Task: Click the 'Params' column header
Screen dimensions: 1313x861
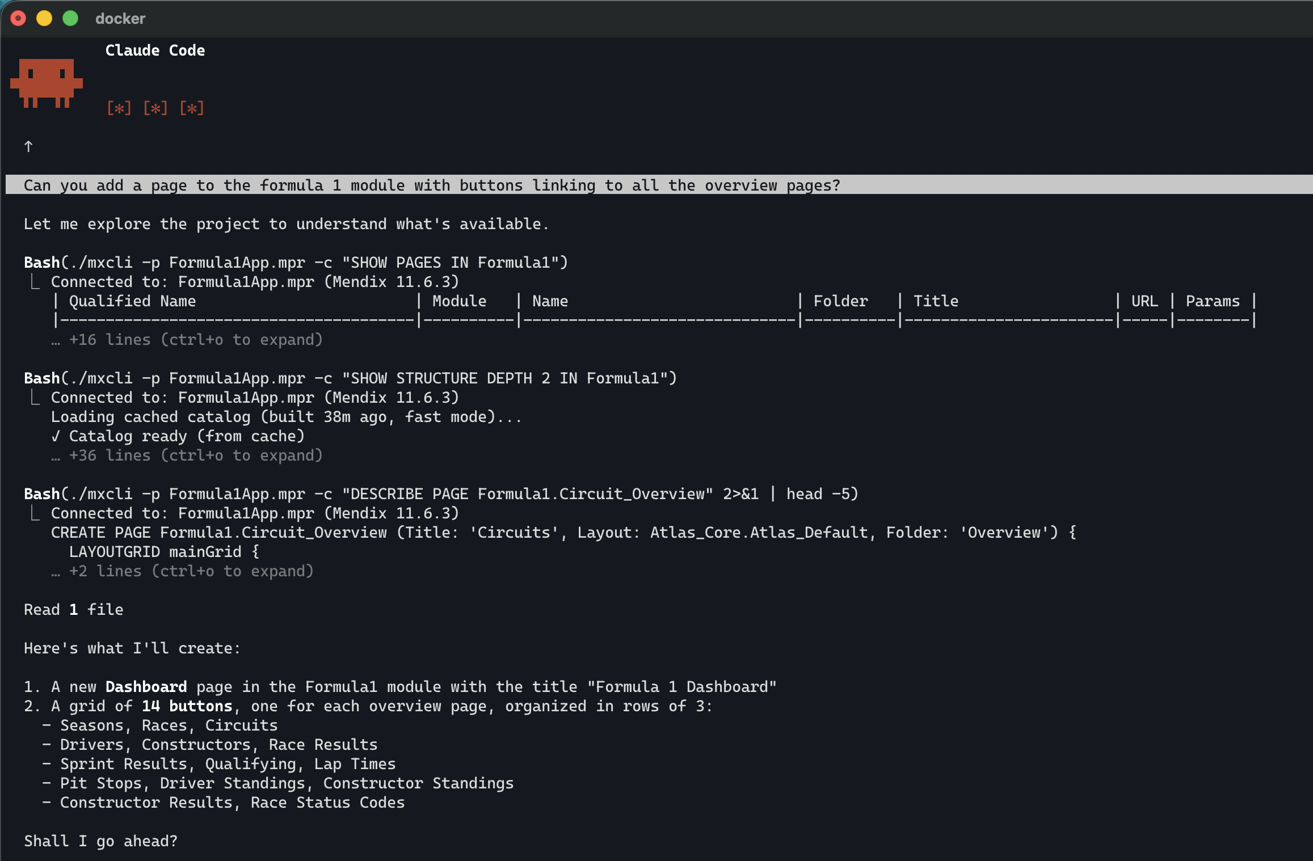Action: point(1213,301)
